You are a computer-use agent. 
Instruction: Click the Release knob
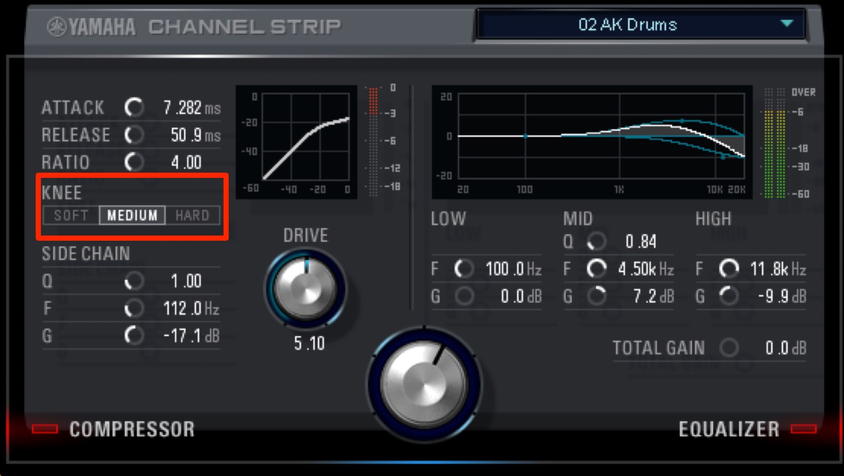point(134,135)
